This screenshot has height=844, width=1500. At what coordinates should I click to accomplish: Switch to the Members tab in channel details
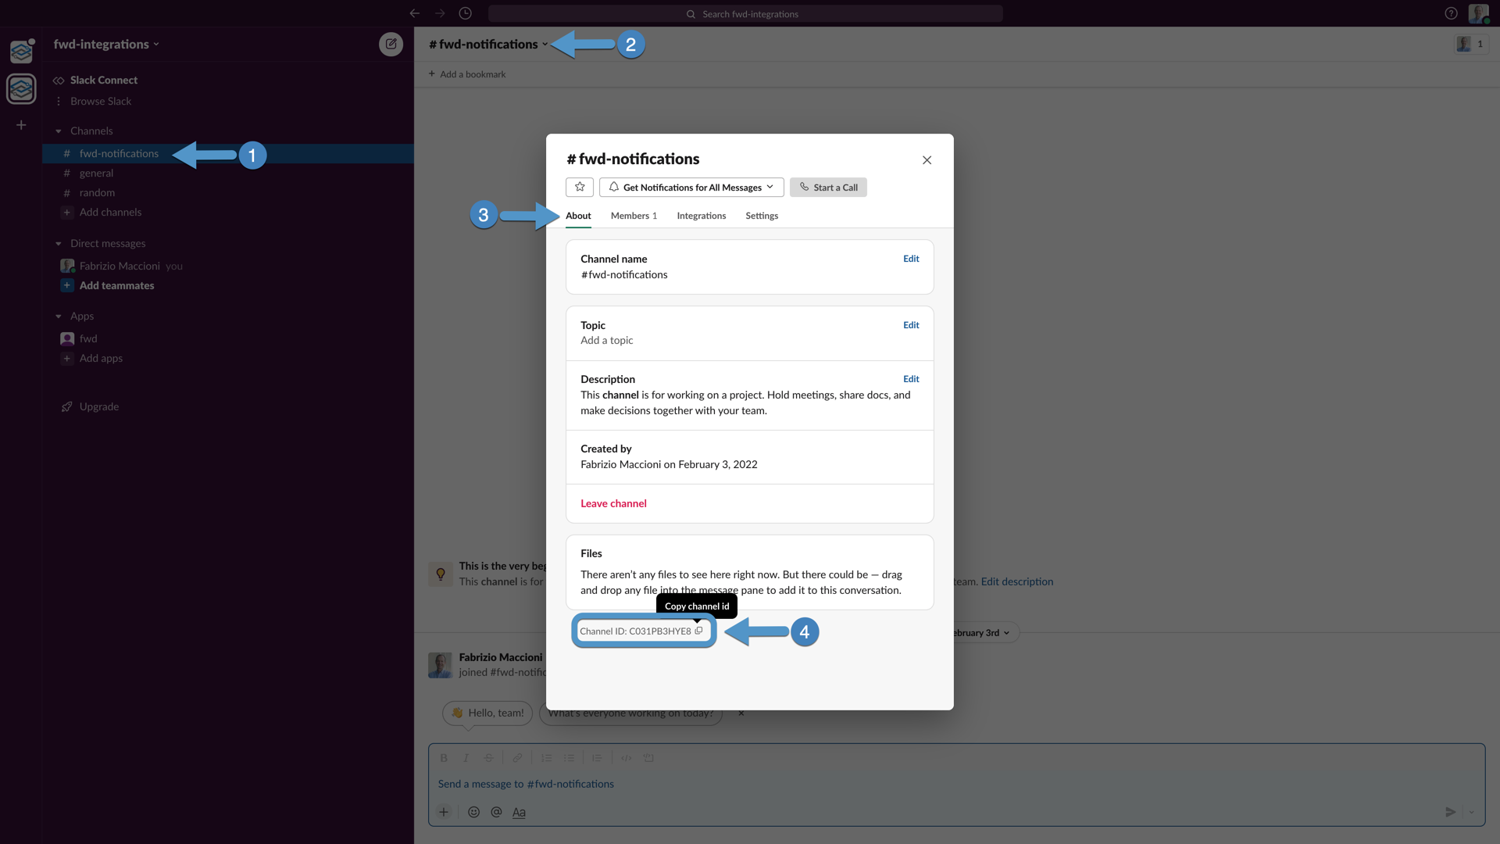point(633,216)
